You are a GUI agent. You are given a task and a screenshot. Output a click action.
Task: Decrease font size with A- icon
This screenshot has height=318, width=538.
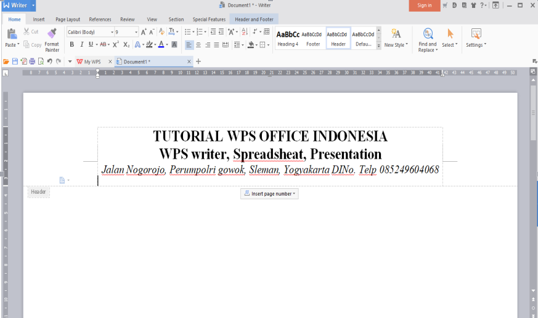point(152,32)
